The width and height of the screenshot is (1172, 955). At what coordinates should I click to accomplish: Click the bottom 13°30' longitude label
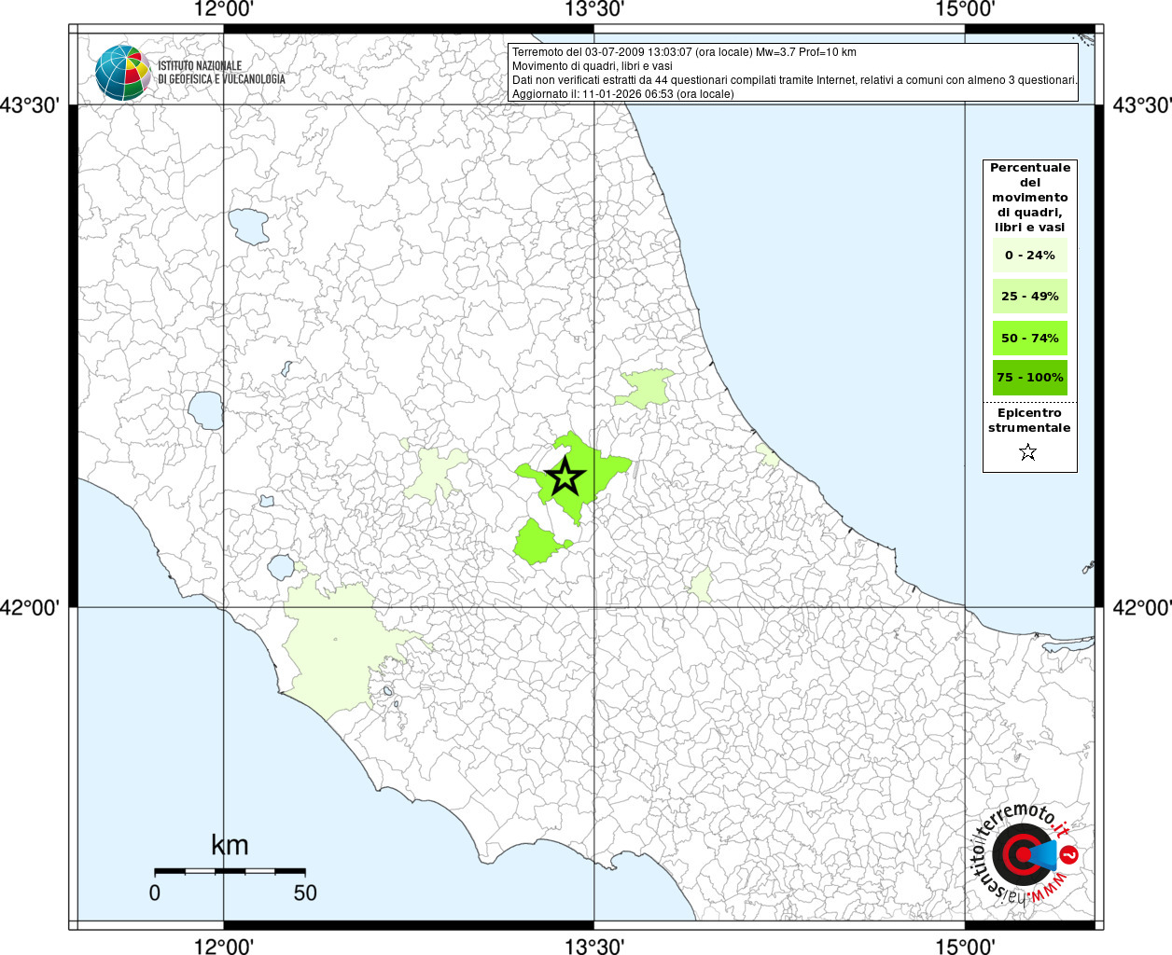tap(594, 946)
